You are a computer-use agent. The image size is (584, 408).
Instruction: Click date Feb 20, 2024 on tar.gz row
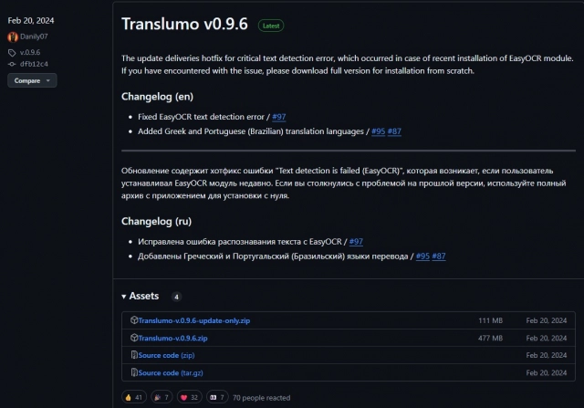(547, 373)
